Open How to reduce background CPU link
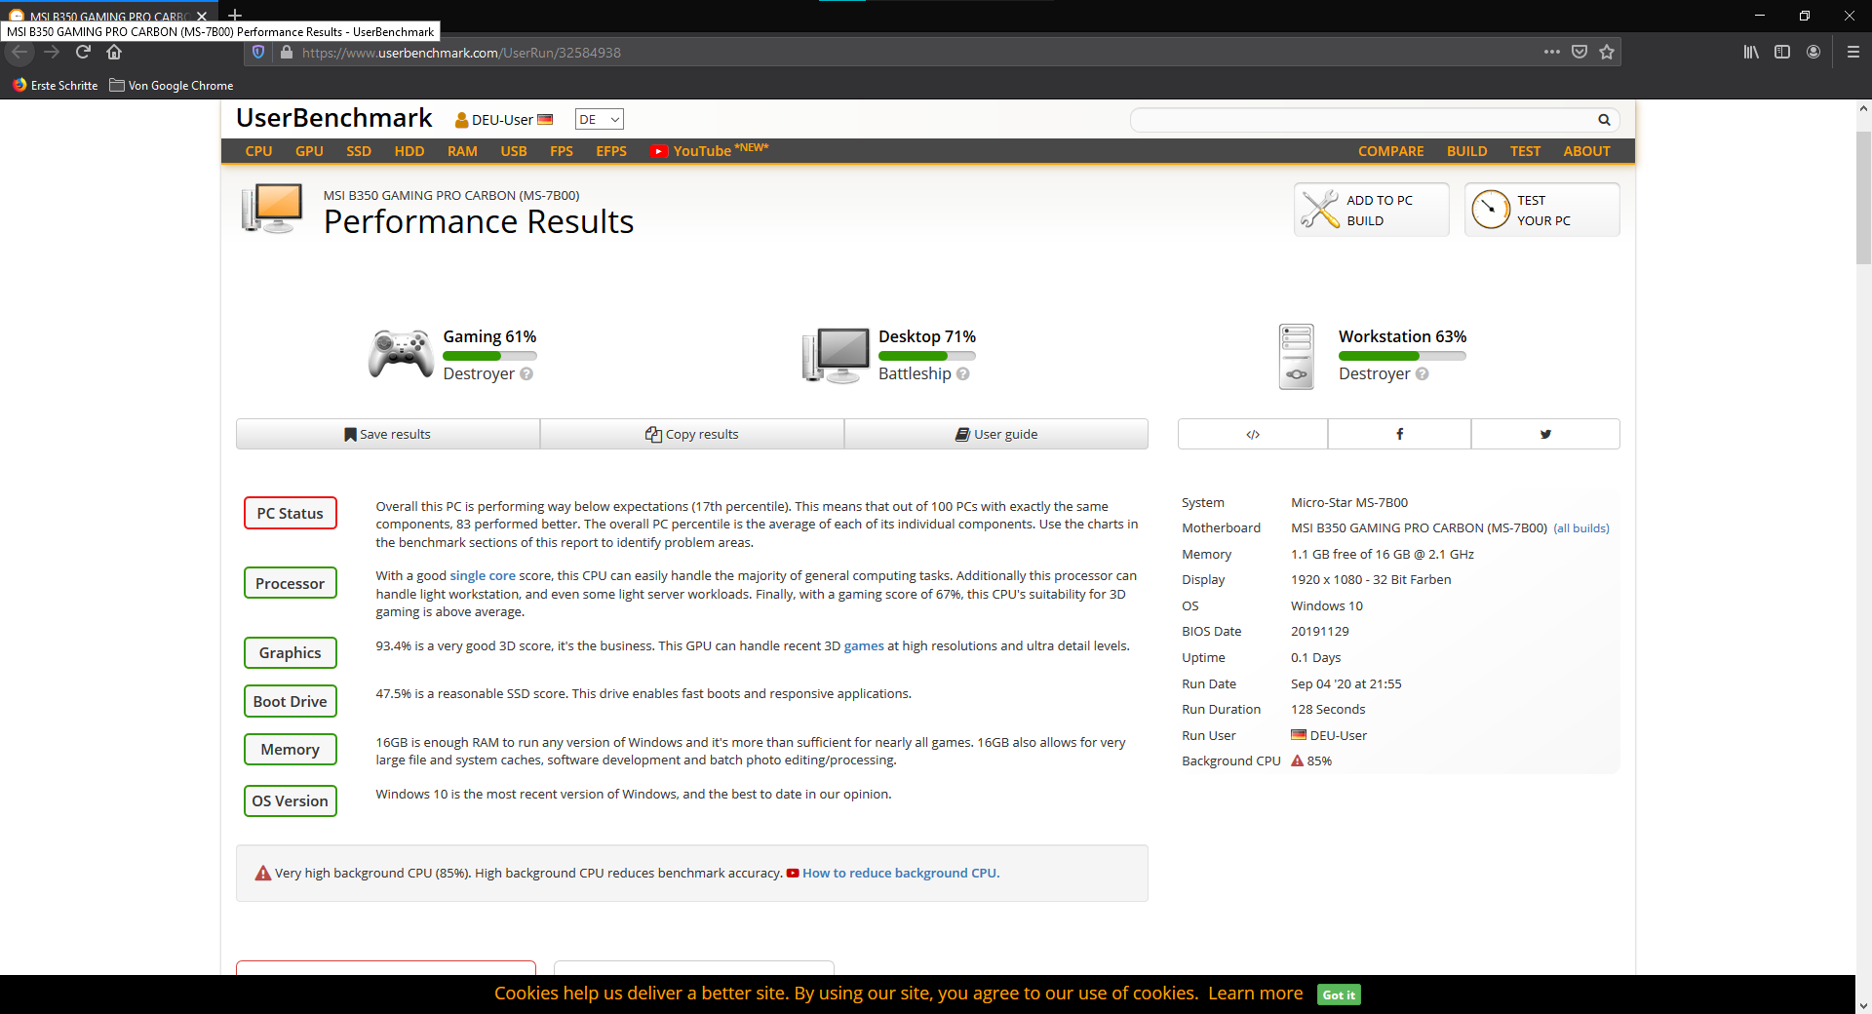Screen dimensions: 1872x1014 coord(900,873)
